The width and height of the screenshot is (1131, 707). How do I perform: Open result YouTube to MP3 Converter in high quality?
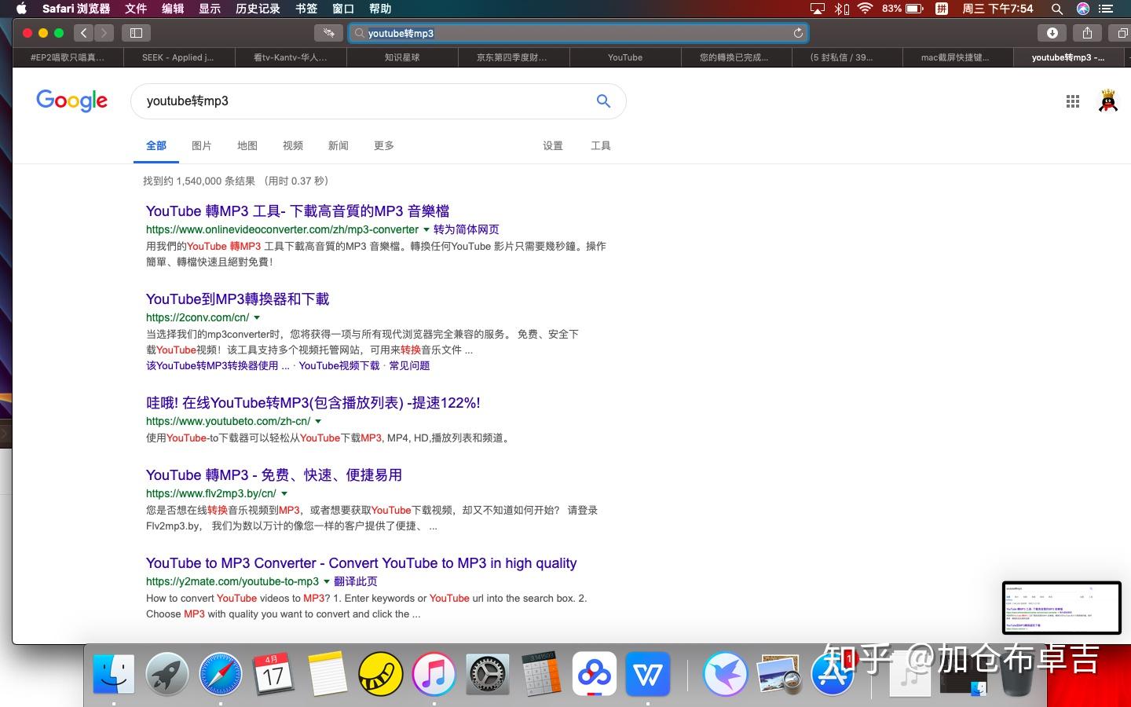[361, 562]
